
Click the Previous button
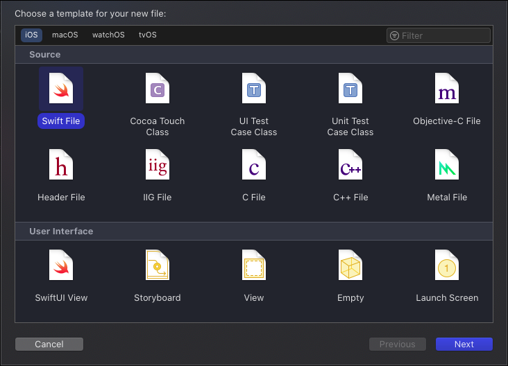398,344
